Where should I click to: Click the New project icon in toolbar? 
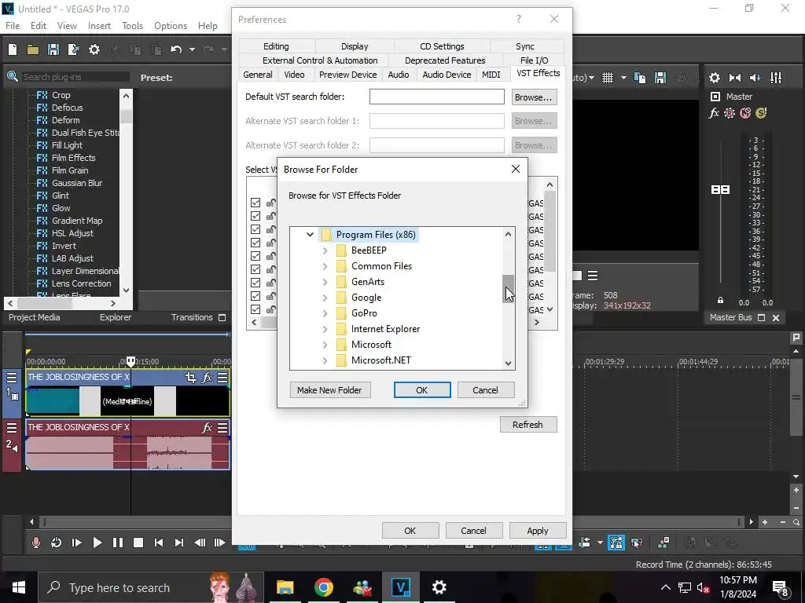click(x=13, y=49)
